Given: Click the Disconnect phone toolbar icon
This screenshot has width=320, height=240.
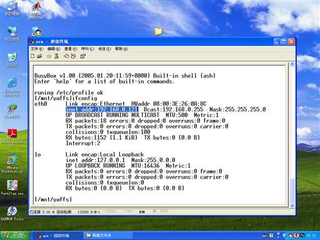Looking at the screenshot, I should tap(56, 56).
